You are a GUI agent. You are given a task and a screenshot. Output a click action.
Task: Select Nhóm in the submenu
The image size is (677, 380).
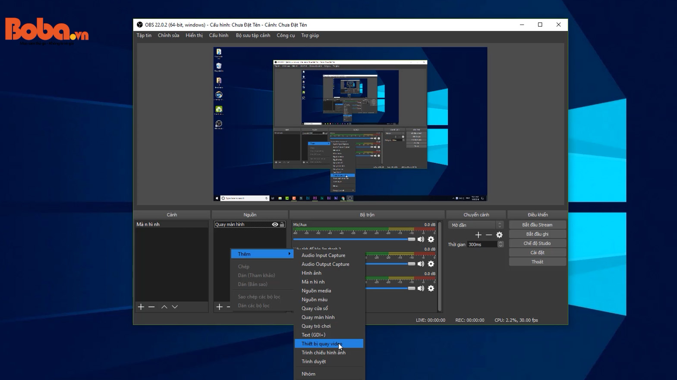(329, 374)
